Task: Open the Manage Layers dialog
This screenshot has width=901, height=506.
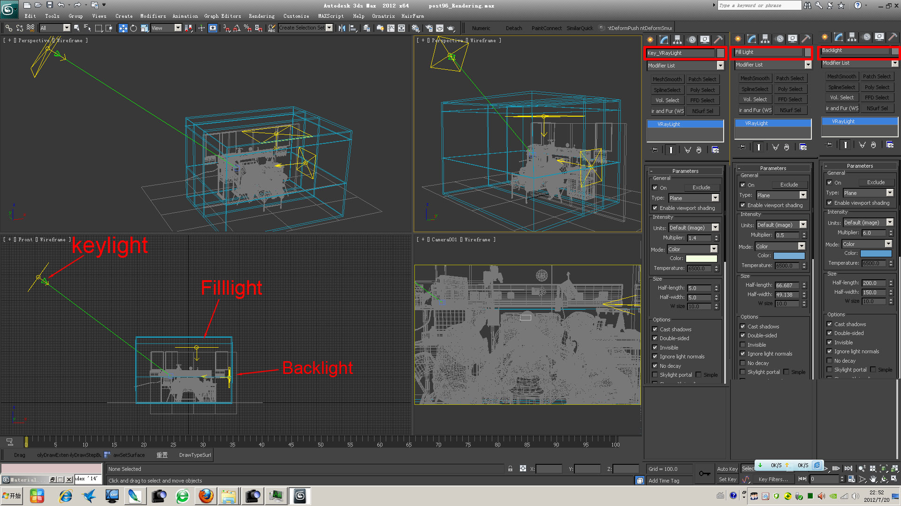Action: pyautogui.click(x=367, y=28)
